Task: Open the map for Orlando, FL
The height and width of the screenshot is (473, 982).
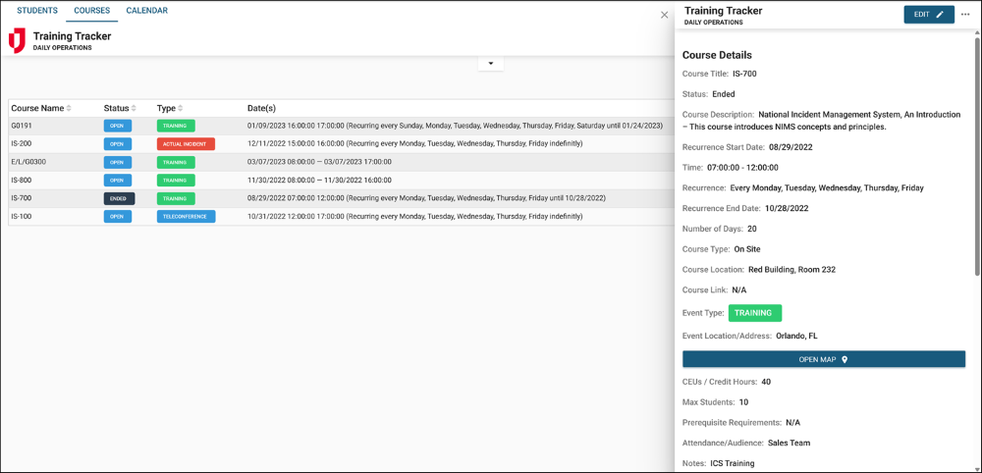Action: click(x=823, y=360)
